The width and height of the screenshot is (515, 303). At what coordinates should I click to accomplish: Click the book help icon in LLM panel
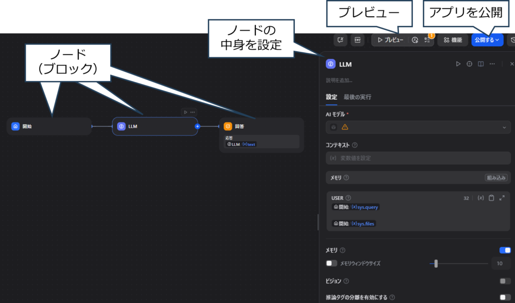point(480,64)
